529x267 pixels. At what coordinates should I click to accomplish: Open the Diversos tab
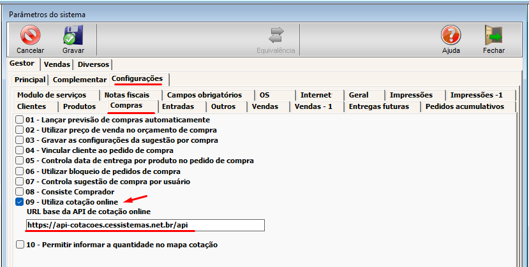tap(93, 64)
